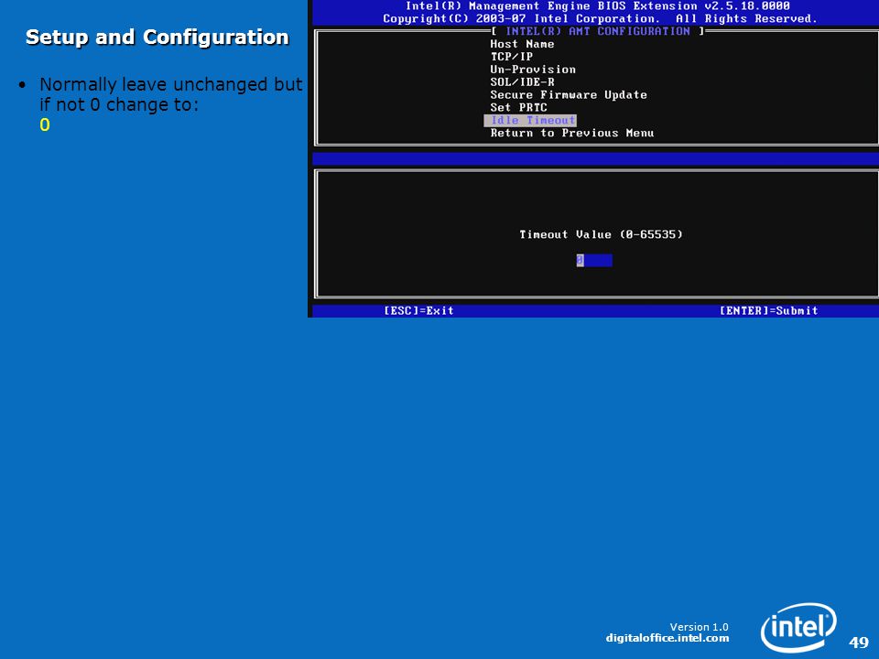This screenshot has height=659, width=879.
Task: Open Secure Firmware Update entry
Action: (x=569, y=94)
